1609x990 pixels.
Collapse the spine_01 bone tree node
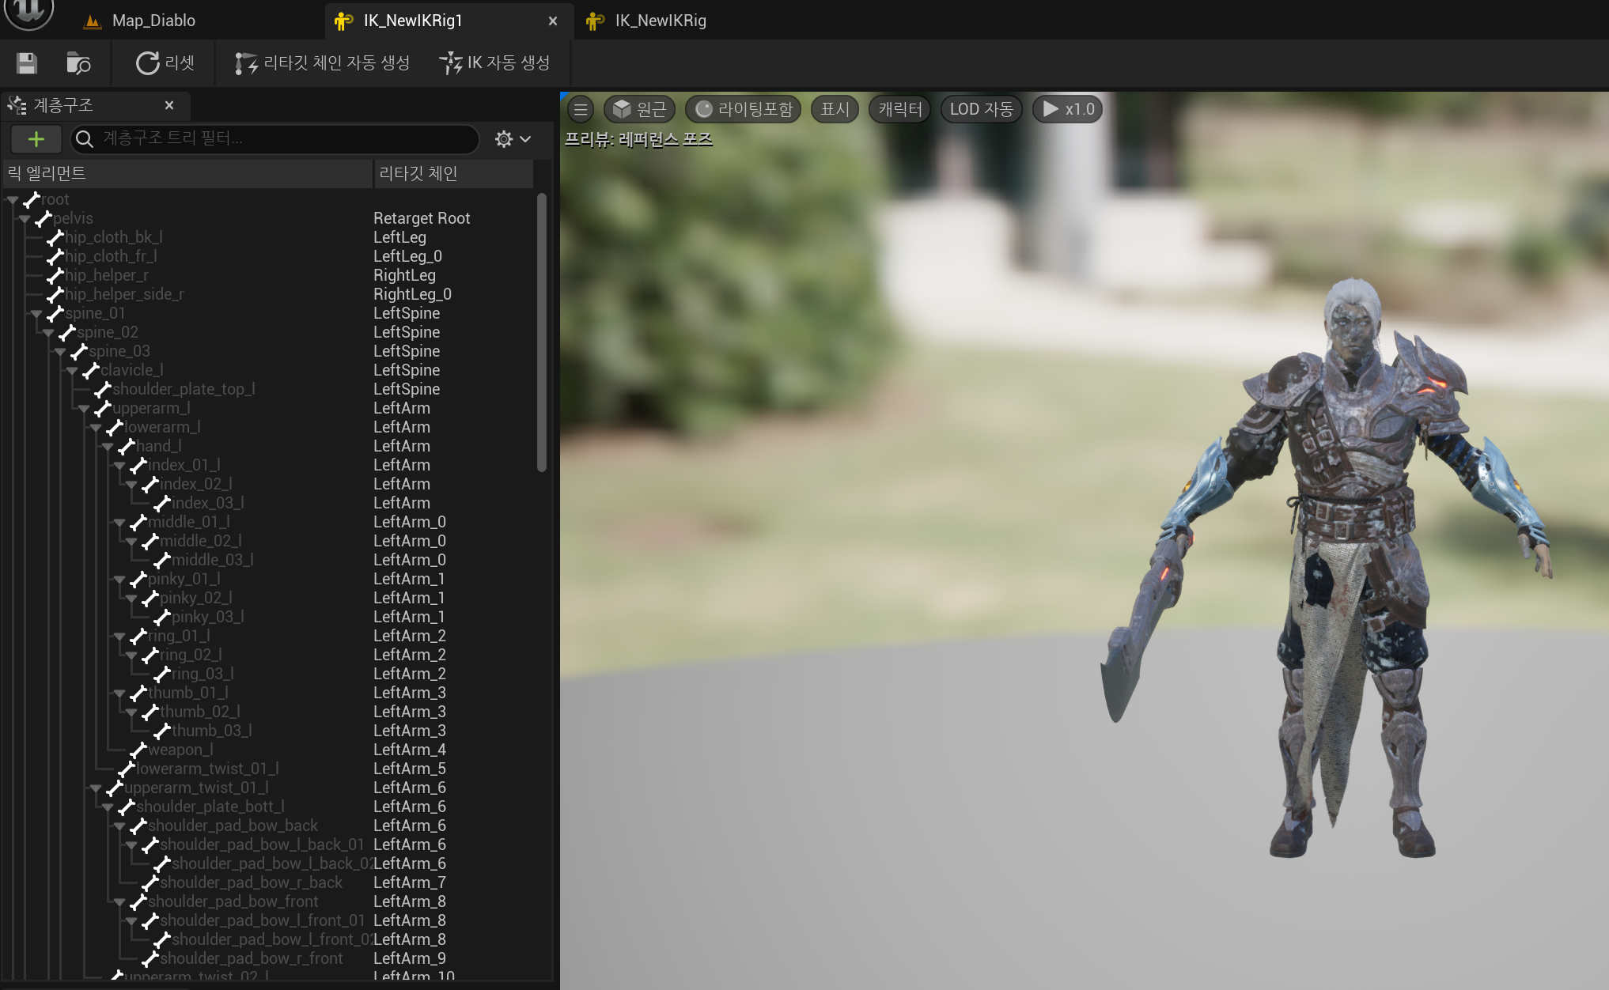coord(36,314)
